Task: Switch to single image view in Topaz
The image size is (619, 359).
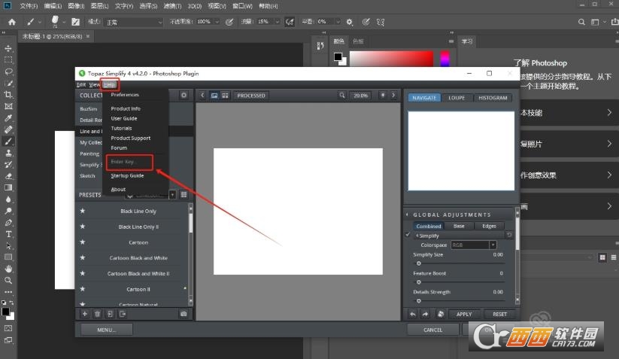Action: 214,96
